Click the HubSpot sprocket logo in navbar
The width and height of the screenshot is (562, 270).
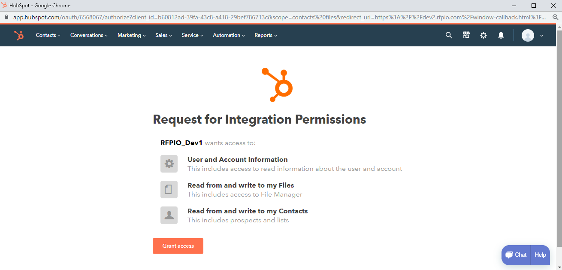point(19,35)
